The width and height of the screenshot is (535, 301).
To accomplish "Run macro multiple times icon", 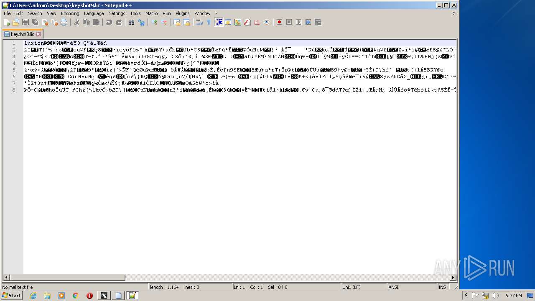I will pyautogui.click(x=308, y=22).
